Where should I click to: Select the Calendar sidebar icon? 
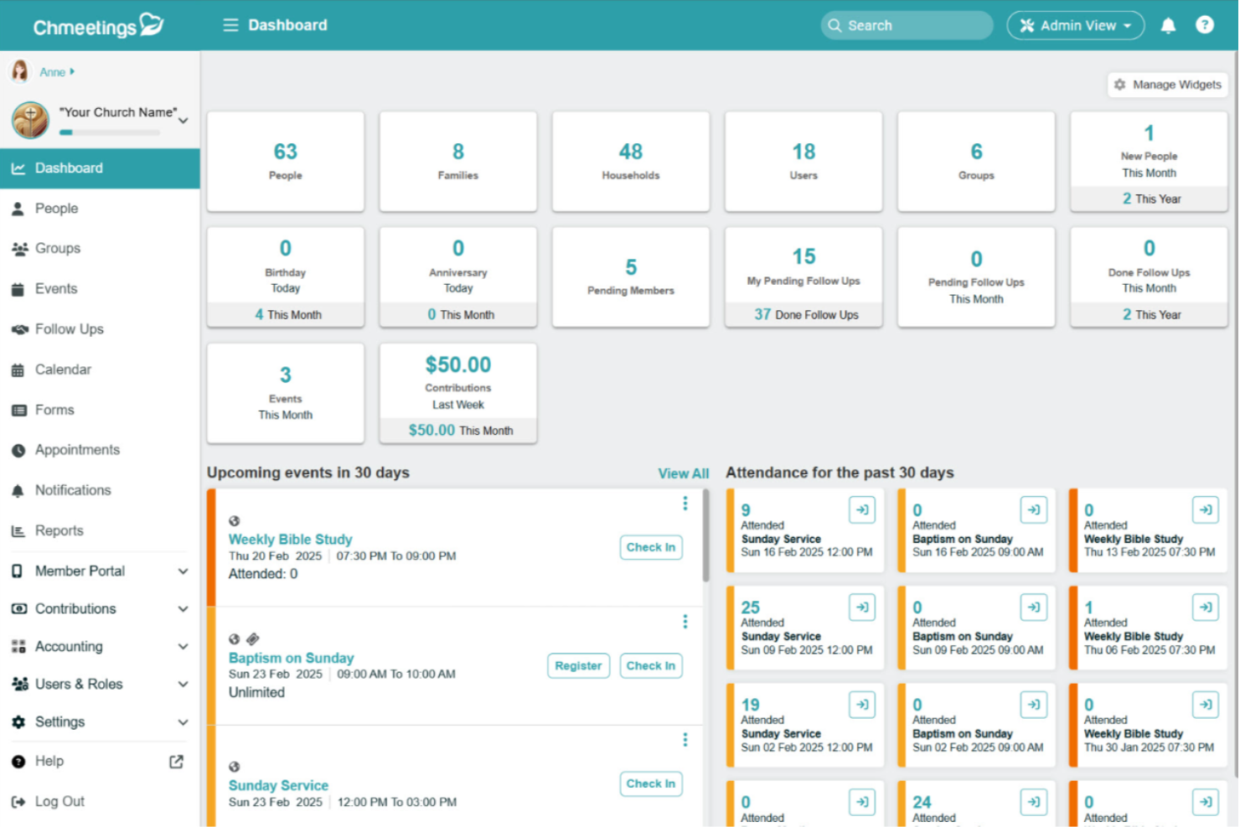(x=18, y=370)
